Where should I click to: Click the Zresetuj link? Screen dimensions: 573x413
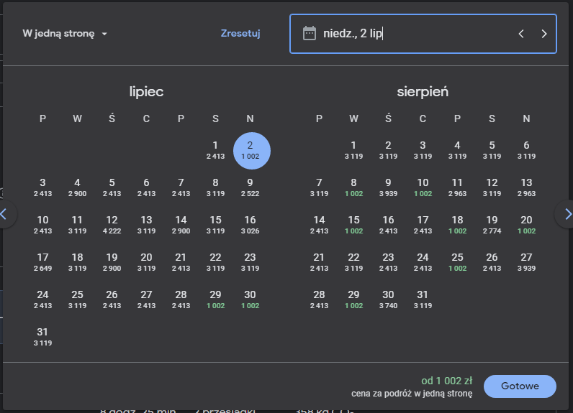point(240,34)
